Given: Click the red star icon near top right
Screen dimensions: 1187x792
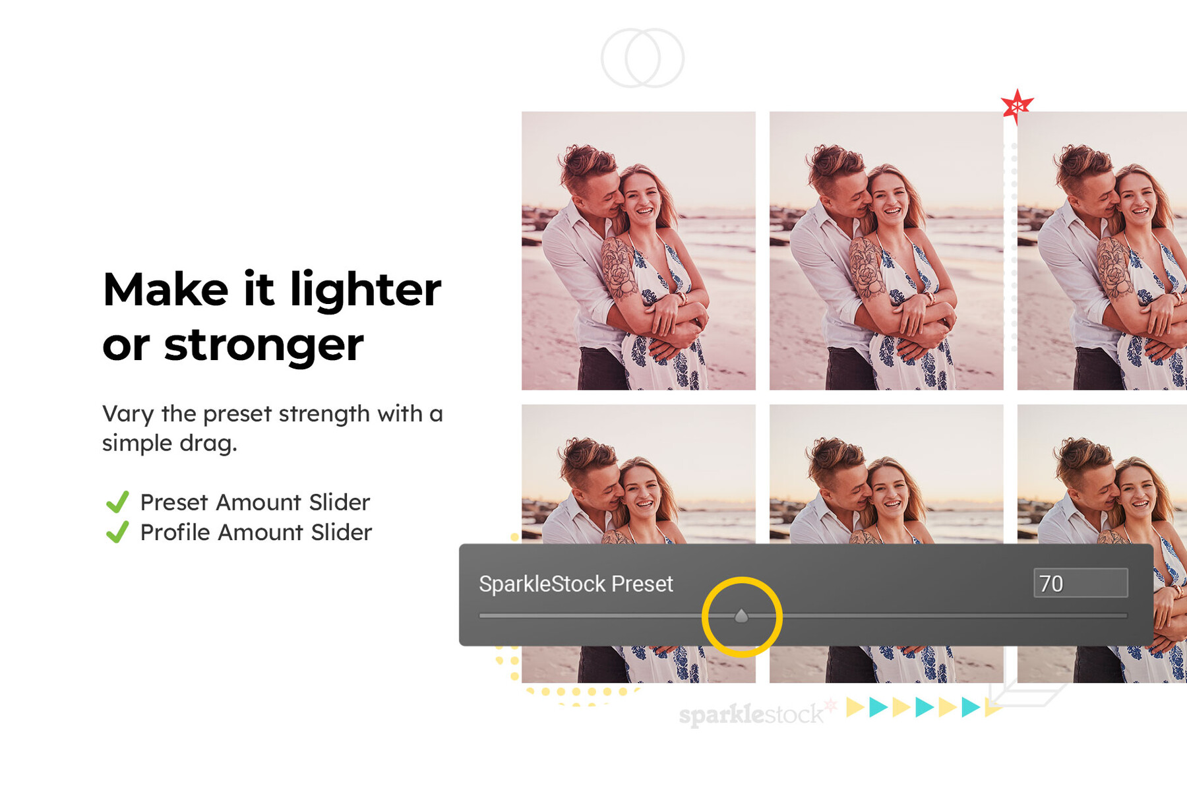Looking at the screenshot, I should [x=1016, y=105].
